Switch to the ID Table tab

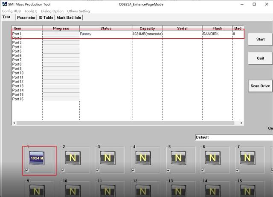point(46,17)
